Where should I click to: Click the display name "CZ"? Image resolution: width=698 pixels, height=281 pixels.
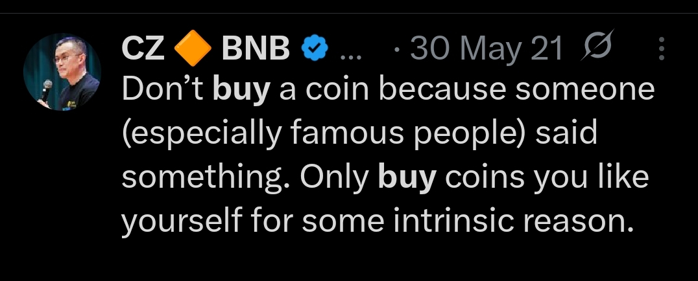(143, 50)
